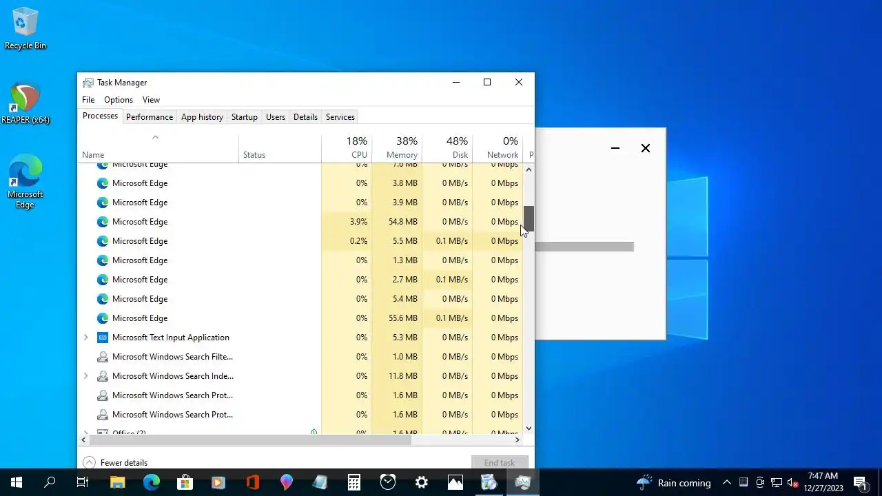Sort by the Status column header
The height and width of the screenshot is (496, 882).
[280, 147]
